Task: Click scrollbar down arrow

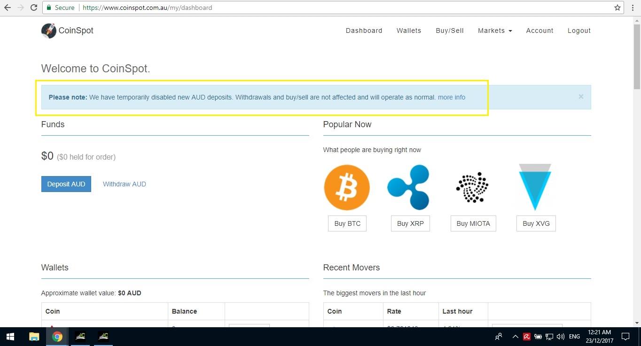Action: pos(637,323)
